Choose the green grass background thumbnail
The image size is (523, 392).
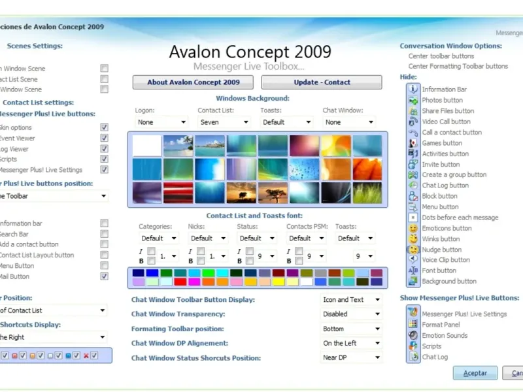pyautogui.click(x=367, y=193)
